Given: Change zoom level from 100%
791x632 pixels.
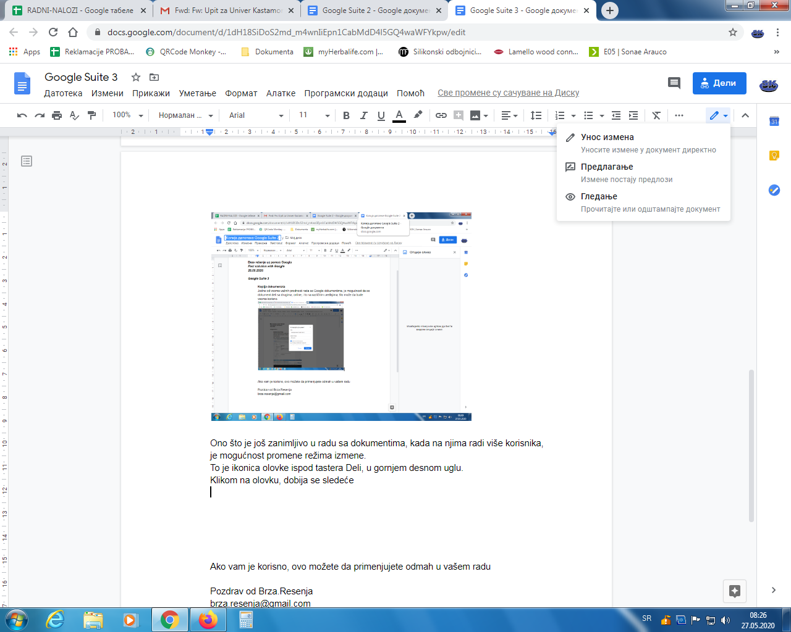Looking at the screenshot, I should pos(127,115).
